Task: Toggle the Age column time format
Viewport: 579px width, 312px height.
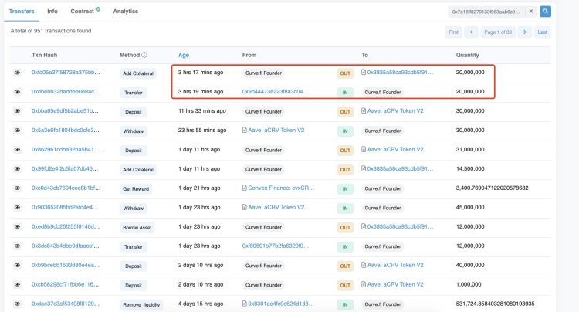Action: [x=184, y=55]
